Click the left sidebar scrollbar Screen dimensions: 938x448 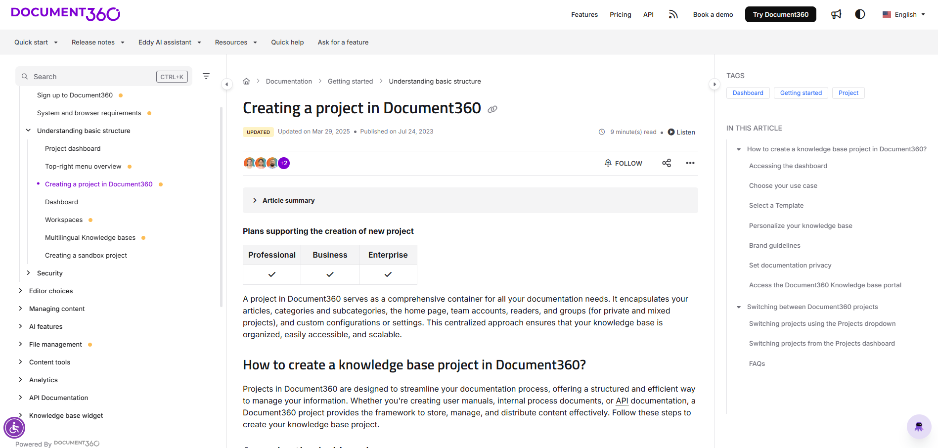(221, 207)
